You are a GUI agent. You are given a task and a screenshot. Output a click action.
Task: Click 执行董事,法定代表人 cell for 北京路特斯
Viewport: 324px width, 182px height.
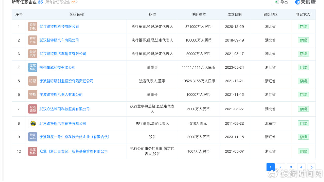pos(152,124)
